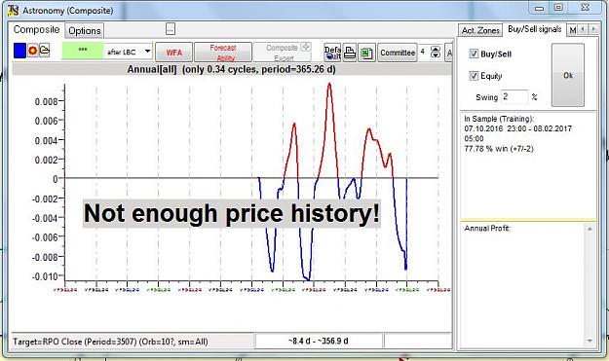609x361 pixels.
Task: Click the Target=RPO Close status text
Action: point(110,342)
